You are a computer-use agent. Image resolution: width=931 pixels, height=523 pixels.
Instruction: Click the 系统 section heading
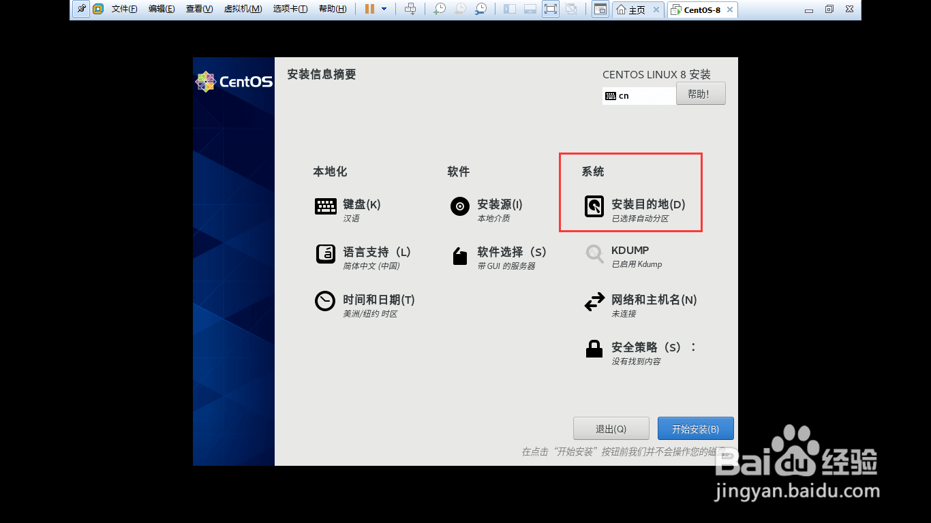tap(593, 172)
